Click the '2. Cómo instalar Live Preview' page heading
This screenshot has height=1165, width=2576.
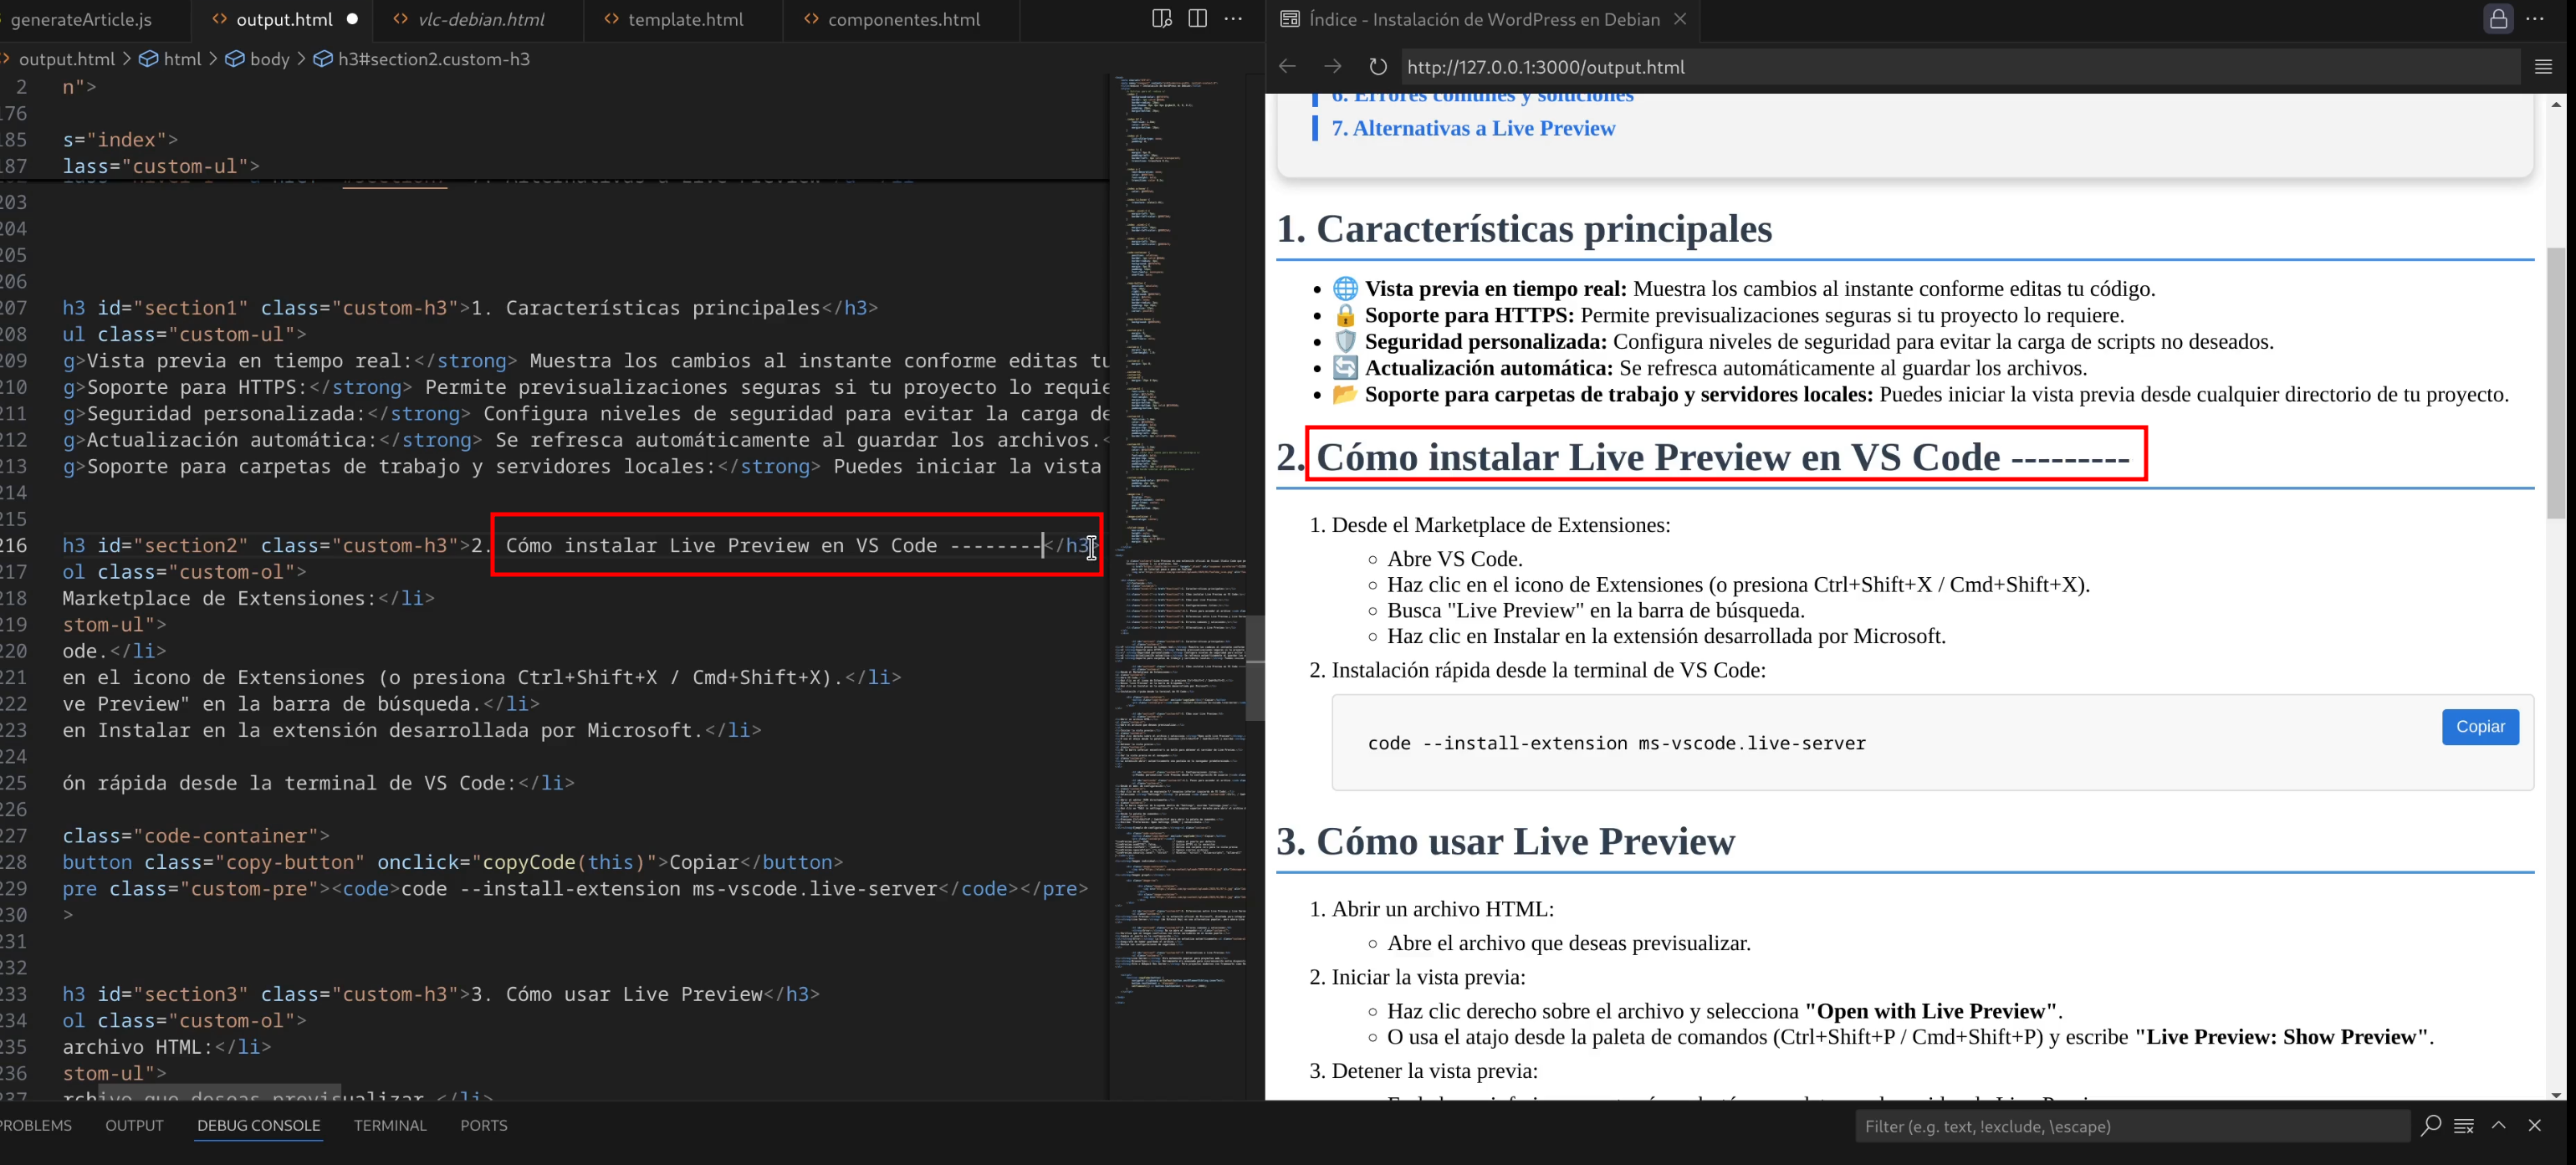[1703, 457]
